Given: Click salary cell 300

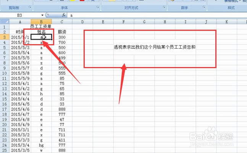Looking at the screenshot, I should click(62, 37).
